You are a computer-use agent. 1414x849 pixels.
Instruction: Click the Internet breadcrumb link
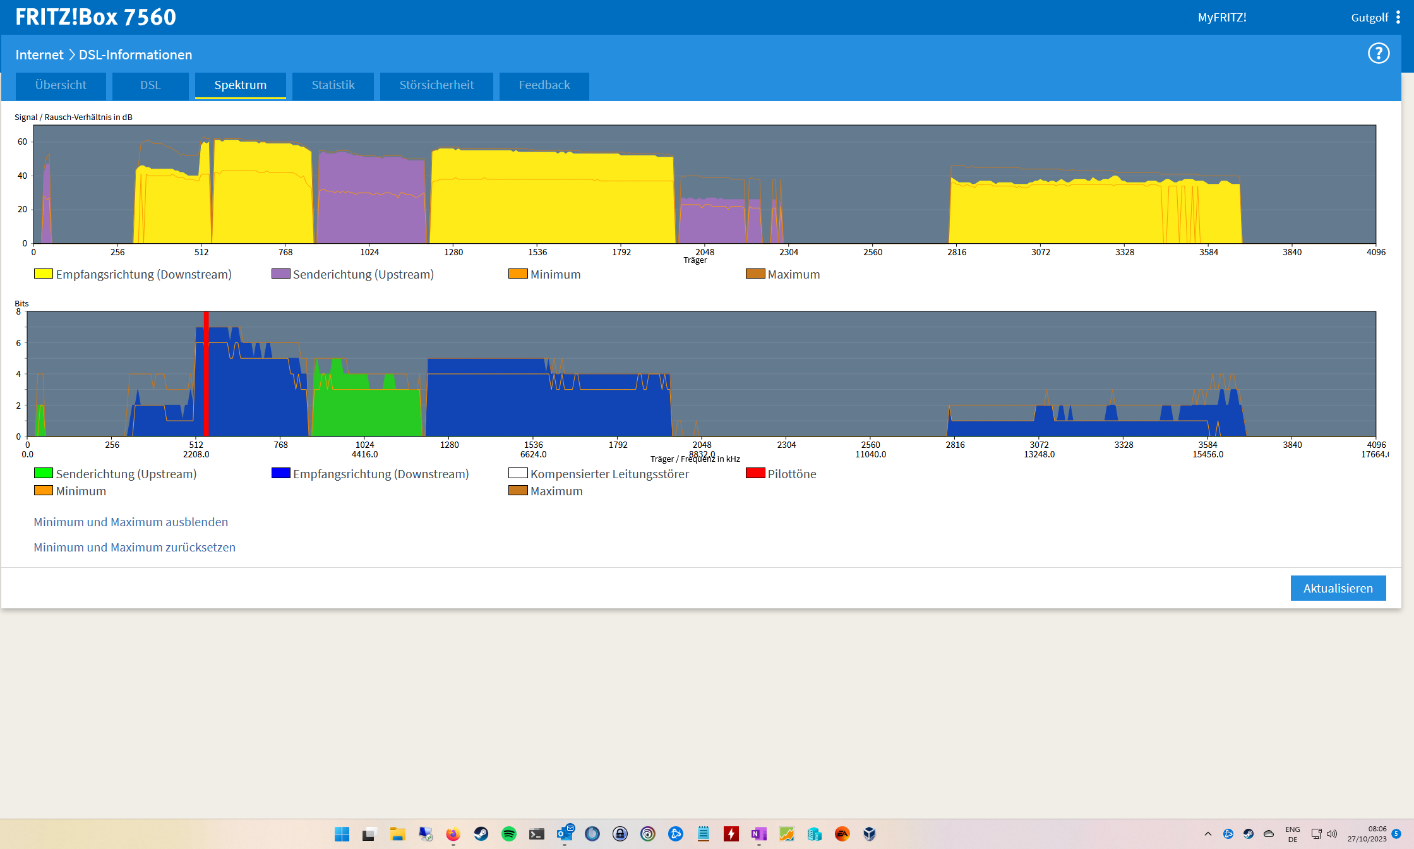39,55
